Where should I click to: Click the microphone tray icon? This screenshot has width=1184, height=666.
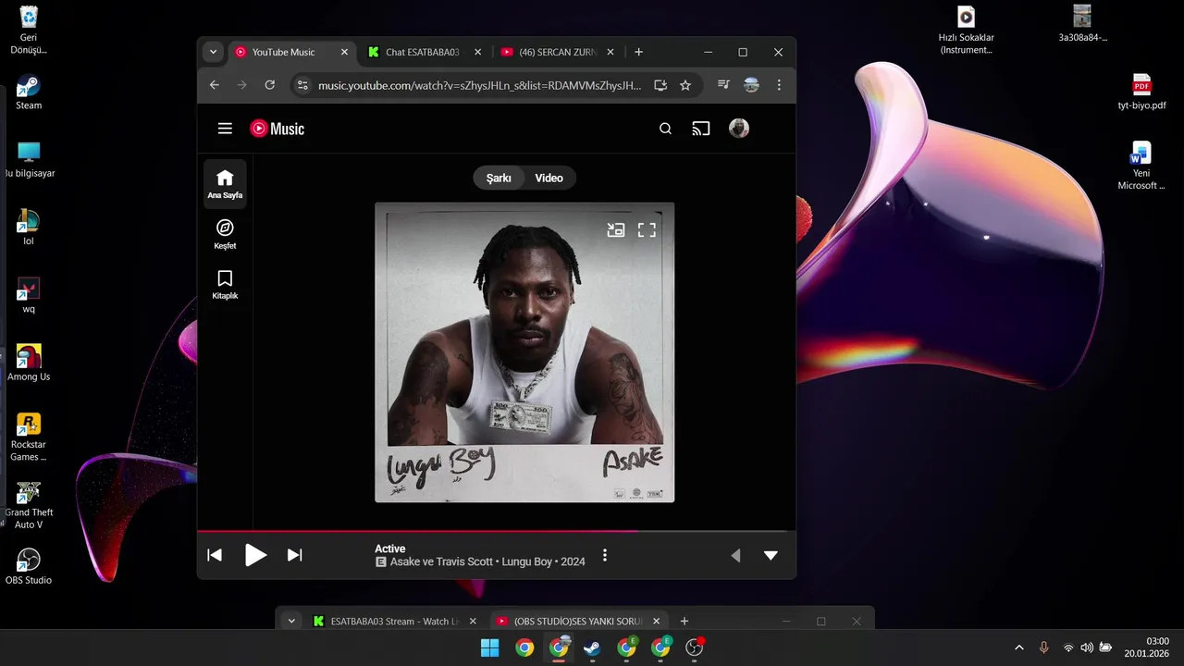click(x=1044, y=647)
